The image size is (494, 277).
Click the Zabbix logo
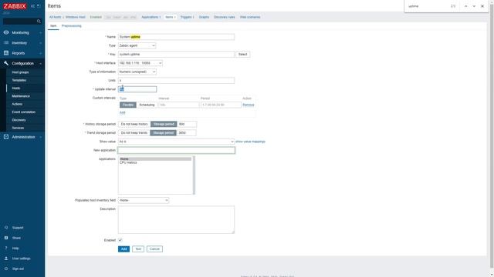(15, 6)
